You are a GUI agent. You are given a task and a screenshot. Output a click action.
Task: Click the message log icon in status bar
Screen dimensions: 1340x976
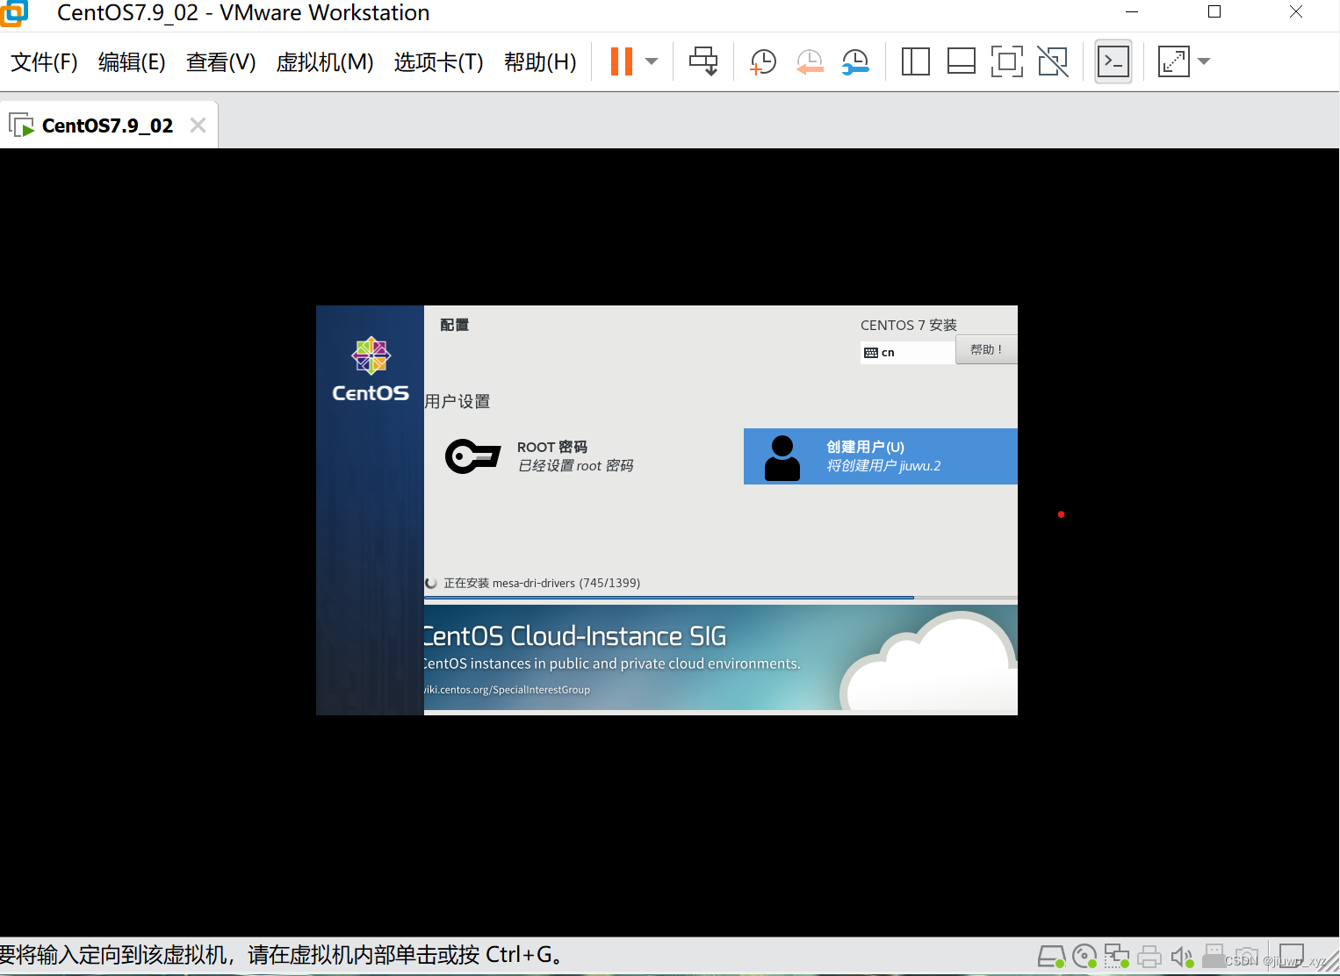1292,955
